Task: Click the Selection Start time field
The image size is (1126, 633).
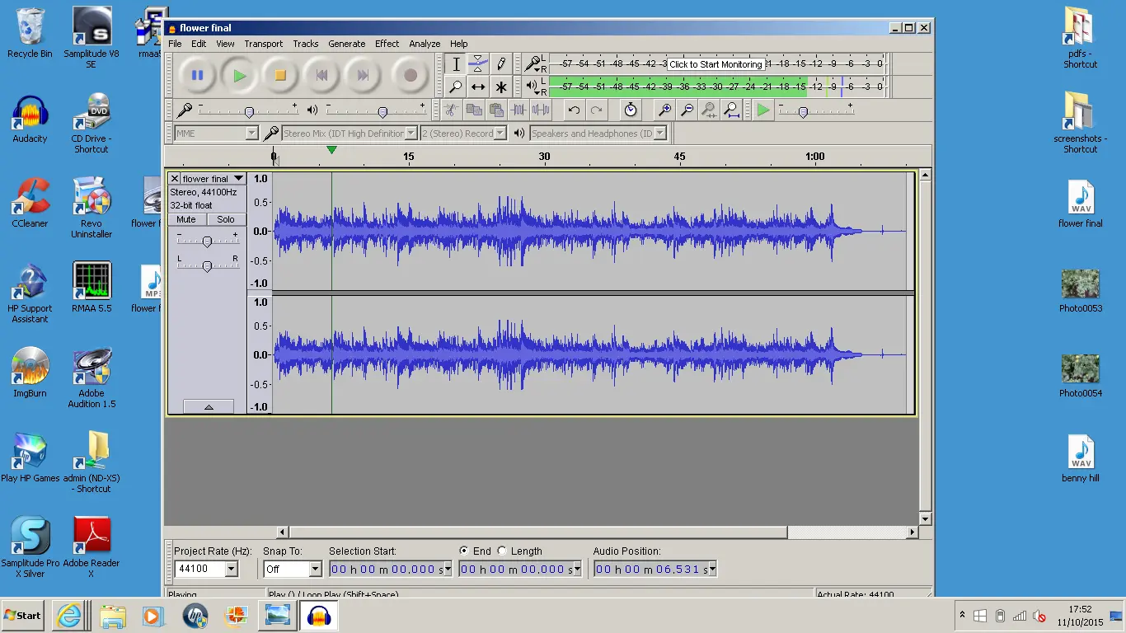Action: (x=390, y=570)
